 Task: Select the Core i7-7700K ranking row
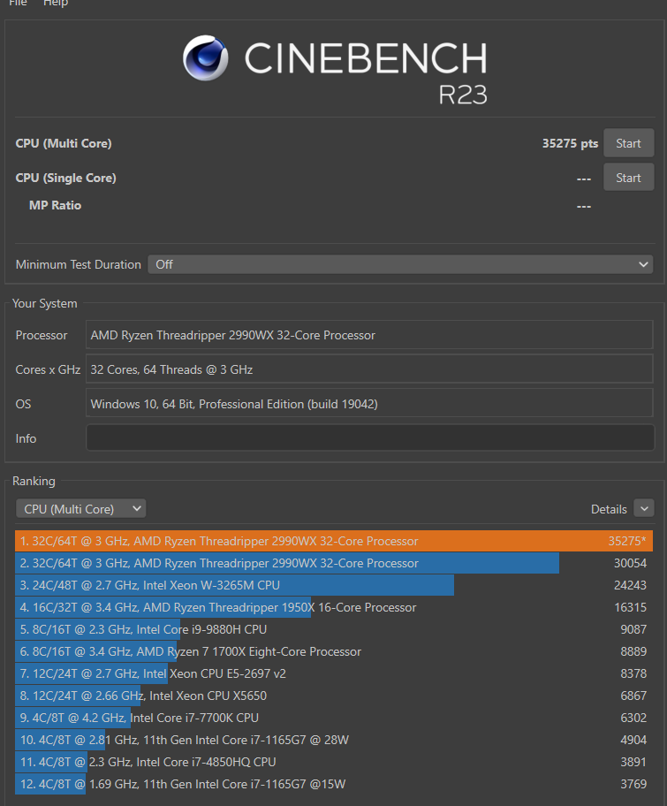click(334, 718)
